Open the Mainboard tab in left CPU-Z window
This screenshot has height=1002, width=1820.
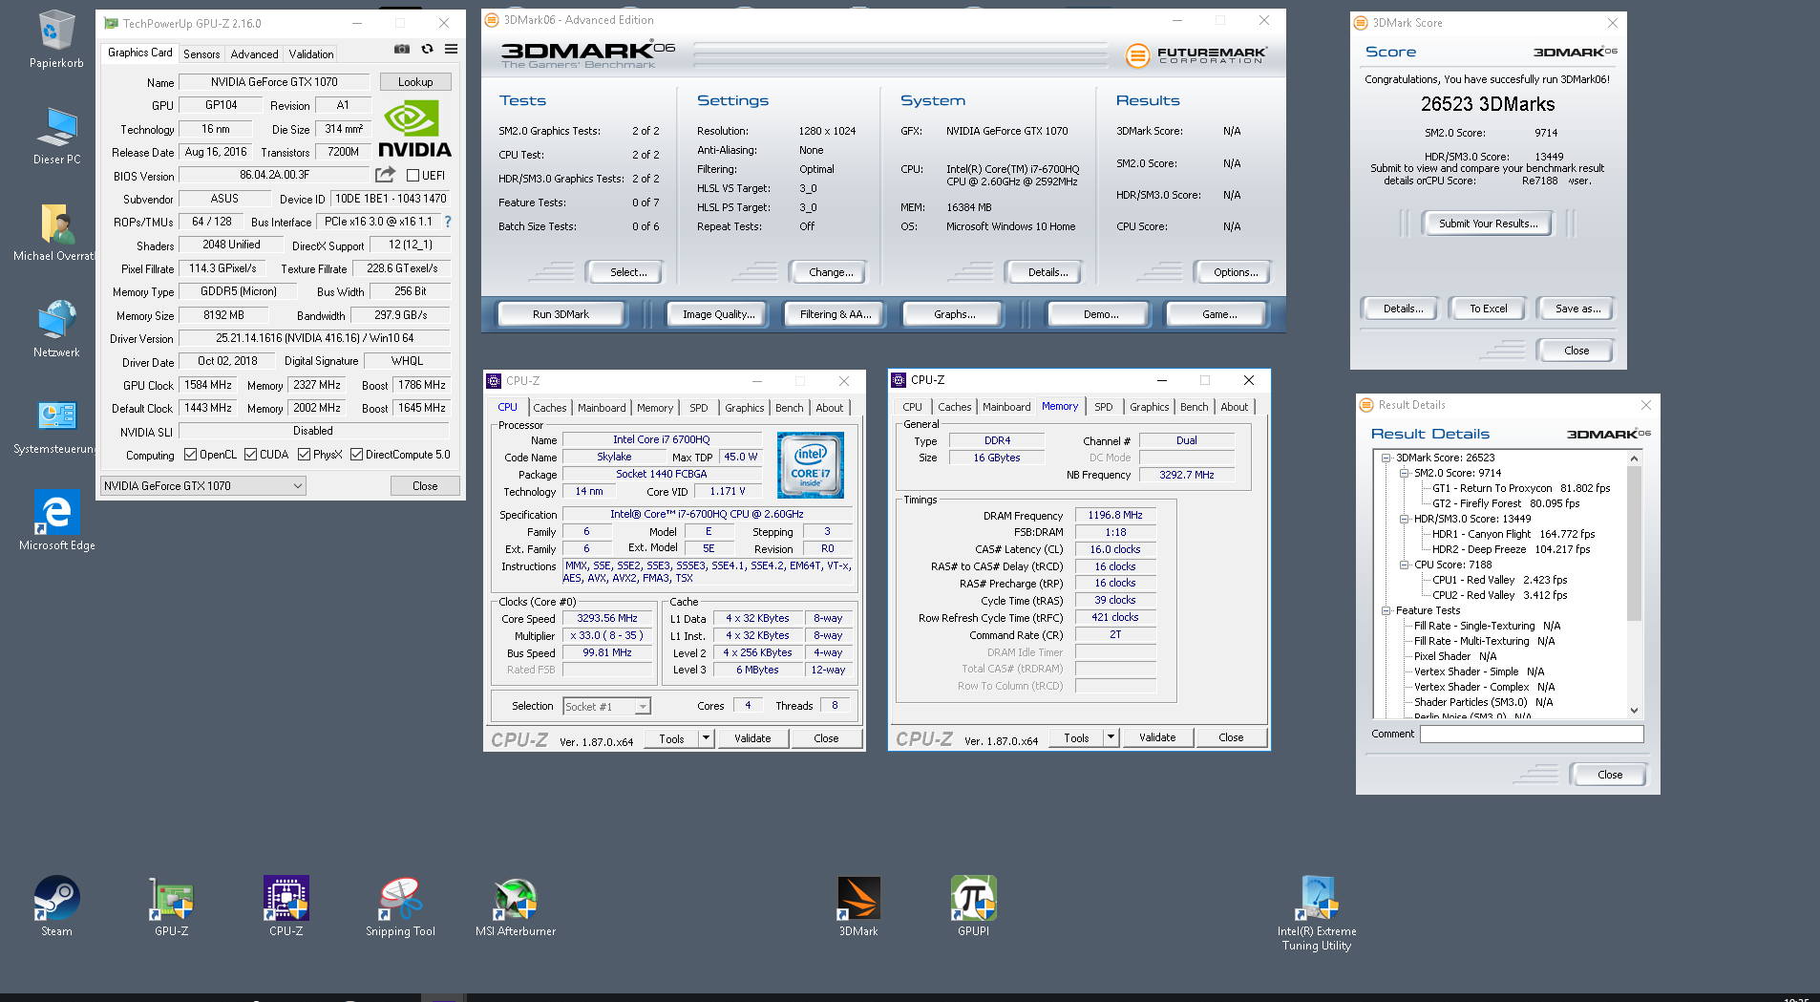pos(602,408)
